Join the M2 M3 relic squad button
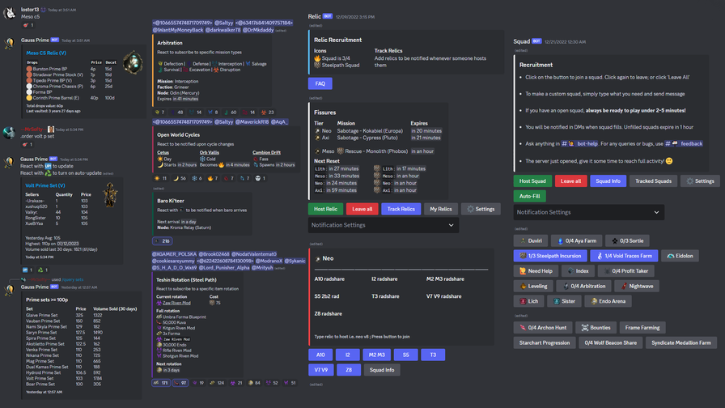 click(376, 355)
